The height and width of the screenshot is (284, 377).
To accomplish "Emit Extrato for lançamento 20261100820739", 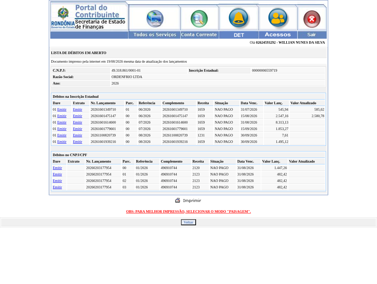I will tap(78, 135).
